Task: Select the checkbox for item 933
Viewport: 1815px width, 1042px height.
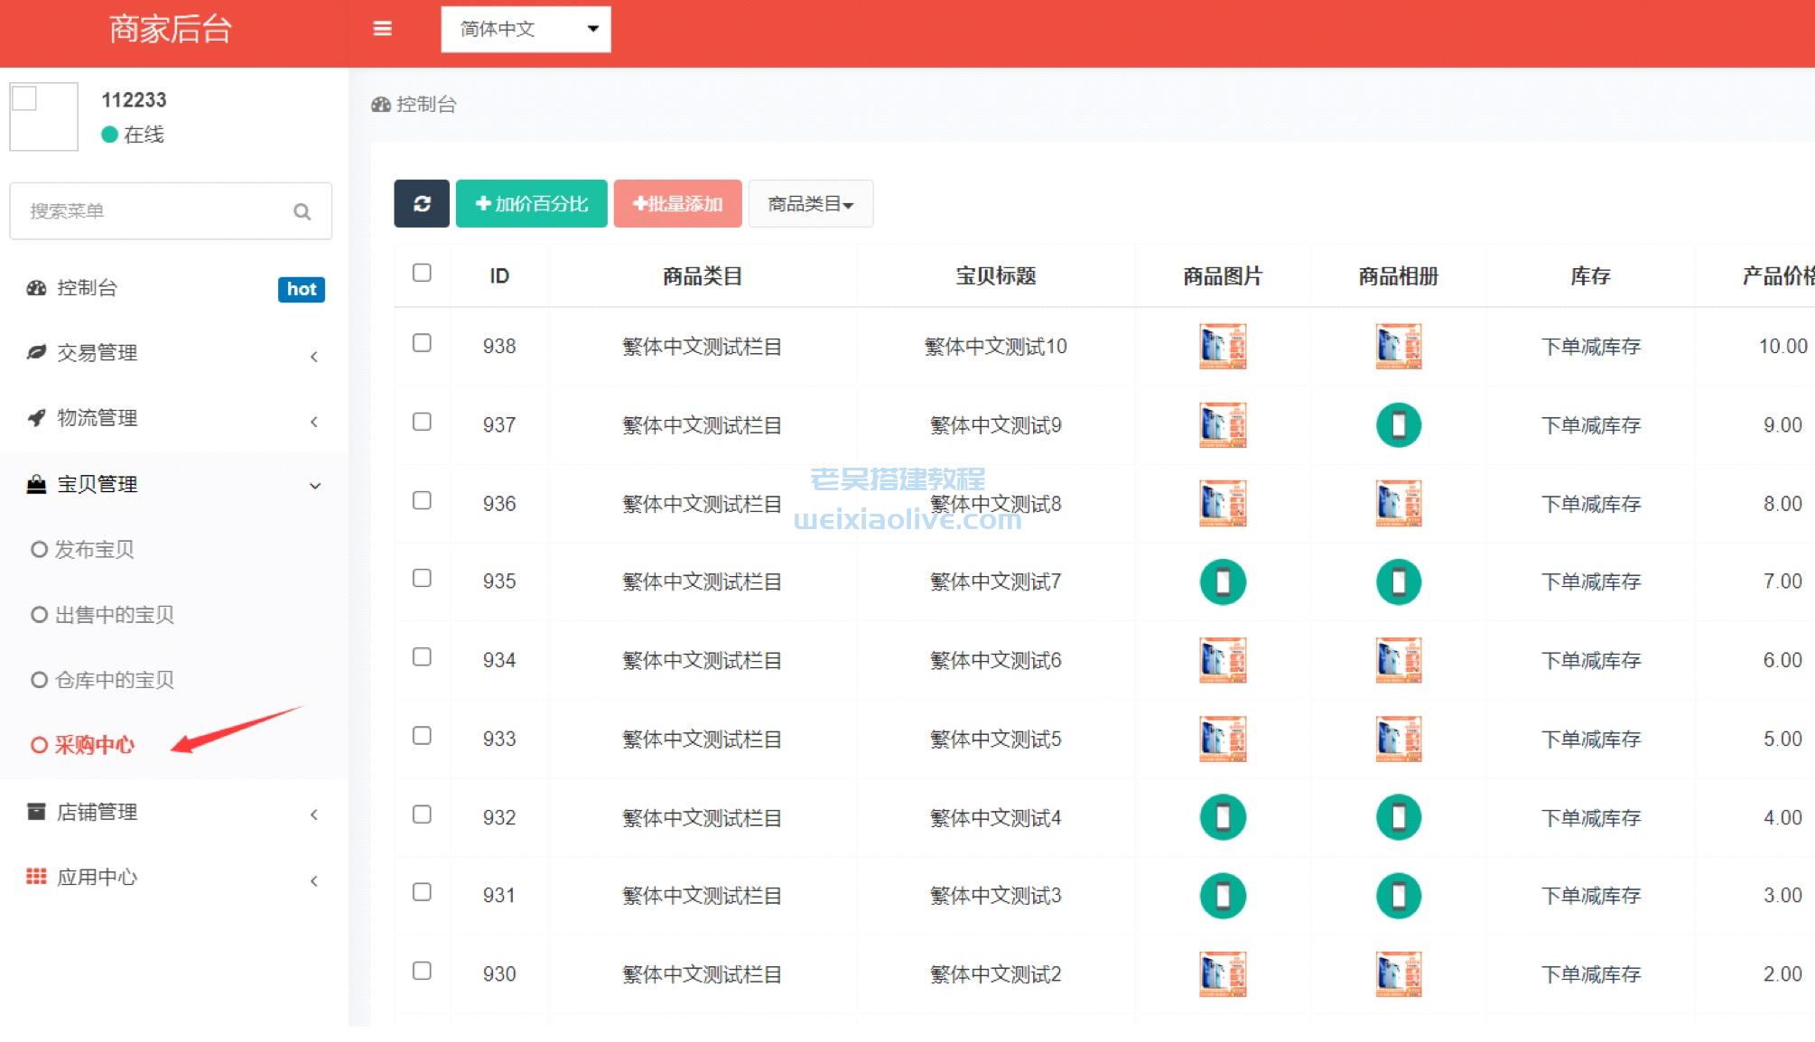Action: [422, 736]
